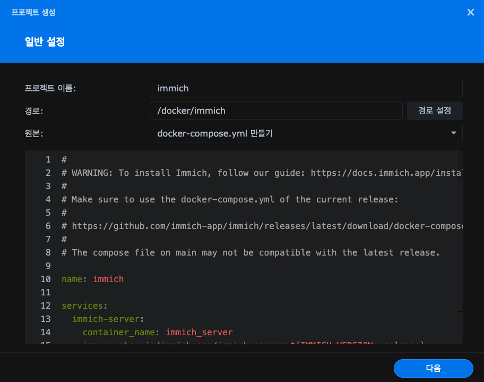Viewport: 484px width, 382px height.
Task: Click the 다음 button
Action: coord(433,368)
